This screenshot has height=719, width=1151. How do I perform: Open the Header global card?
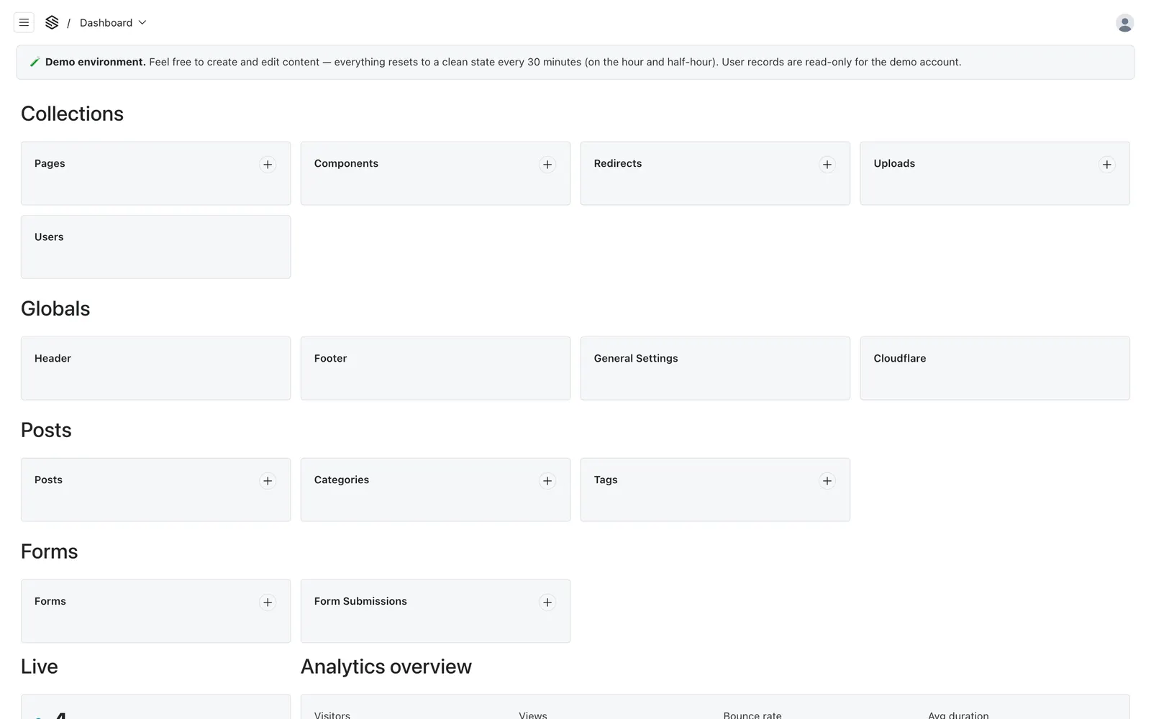[x=155, y=368]
